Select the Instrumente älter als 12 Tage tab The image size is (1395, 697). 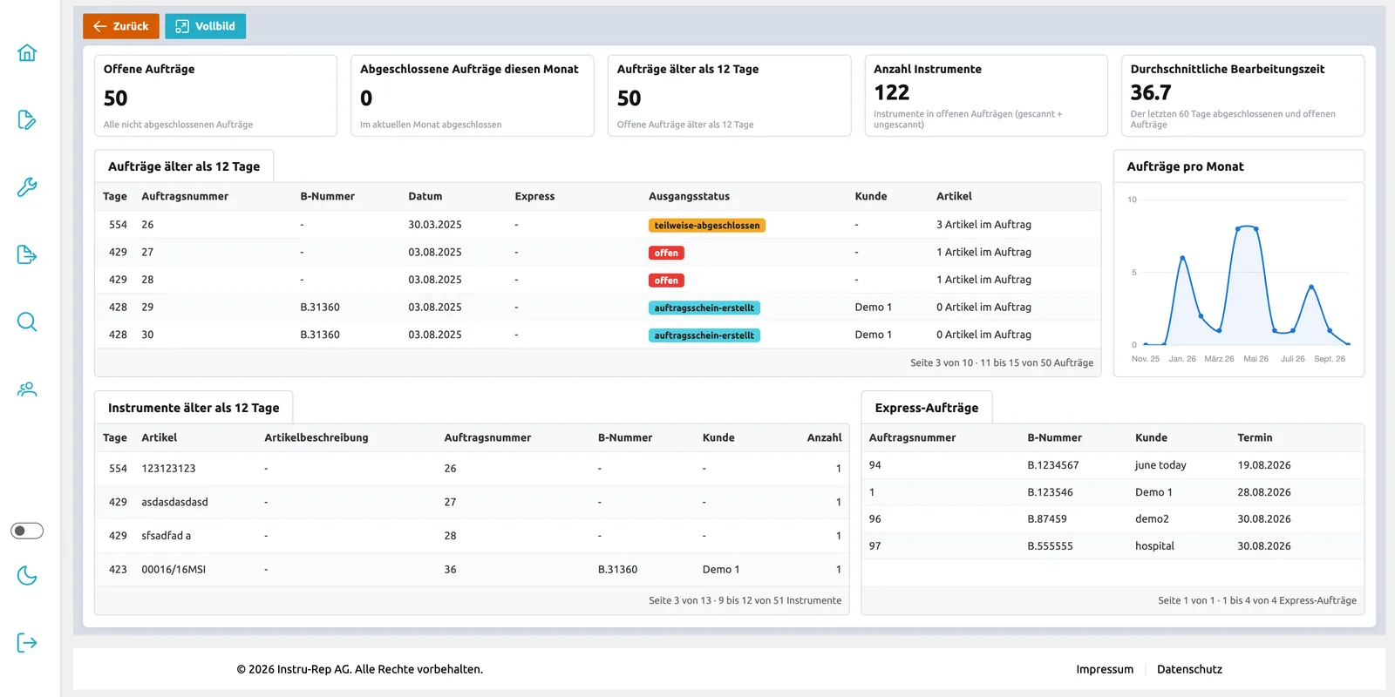click(194, 408)
